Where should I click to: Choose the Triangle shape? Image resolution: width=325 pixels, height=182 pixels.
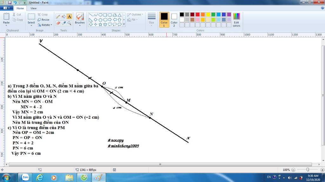[x=119, y=15]
